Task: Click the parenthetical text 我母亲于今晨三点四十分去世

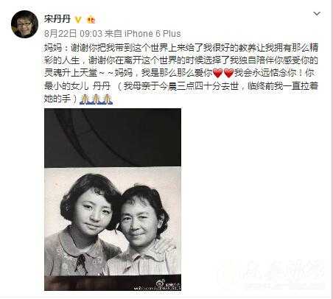Action: pos(181,86)
